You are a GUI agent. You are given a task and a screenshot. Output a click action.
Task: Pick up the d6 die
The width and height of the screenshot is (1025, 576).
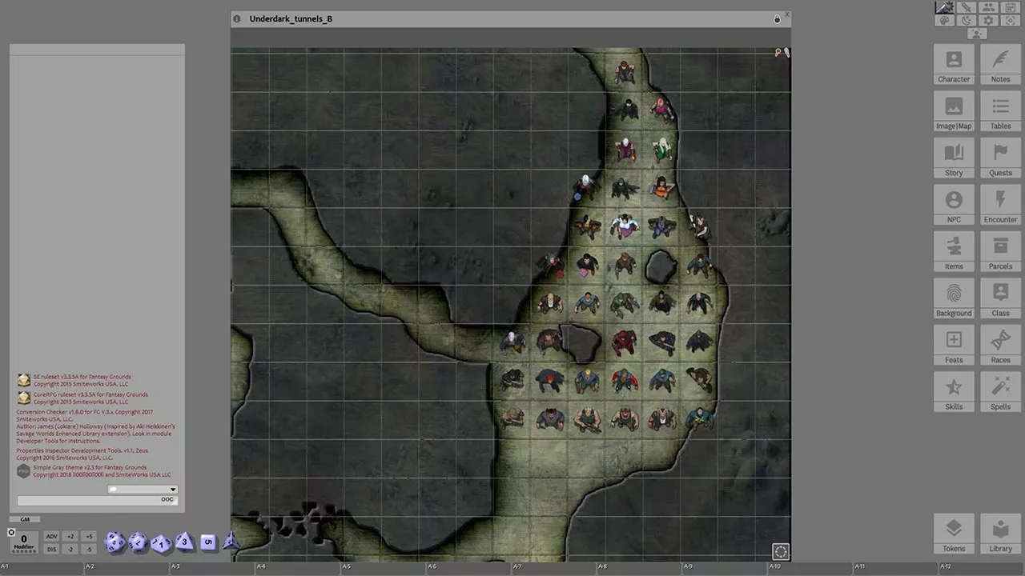click(x=207, y=542)
